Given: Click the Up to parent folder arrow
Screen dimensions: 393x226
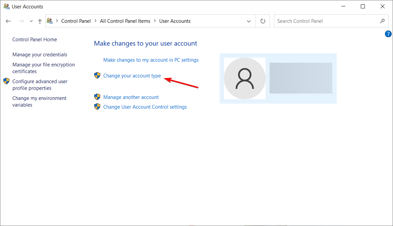Looking at the screenshot, I should tap(40, 21).
